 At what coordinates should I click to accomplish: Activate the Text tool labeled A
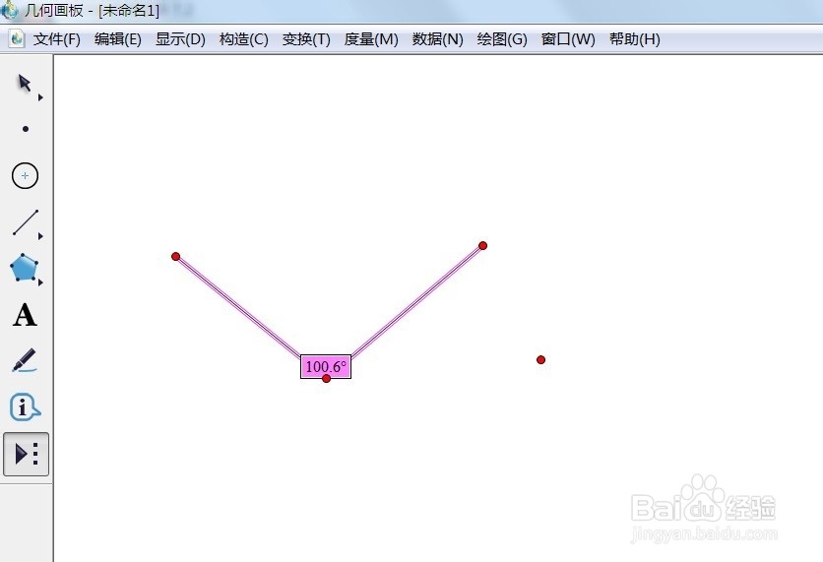[x=25, y=315]
